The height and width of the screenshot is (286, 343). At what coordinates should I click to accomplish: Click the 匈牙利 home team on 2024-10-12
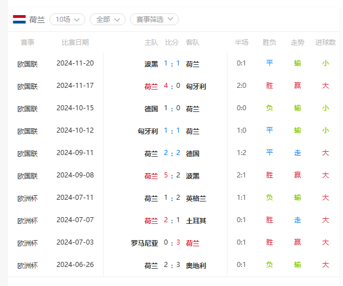pos(148,131)
